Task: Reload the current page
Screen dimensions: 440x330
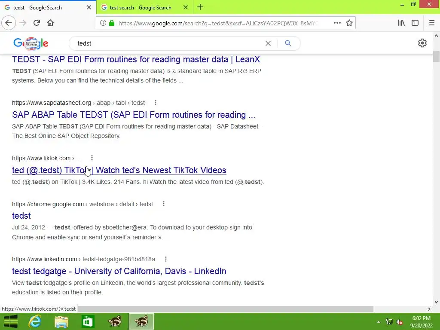Action: coord(37,23)
